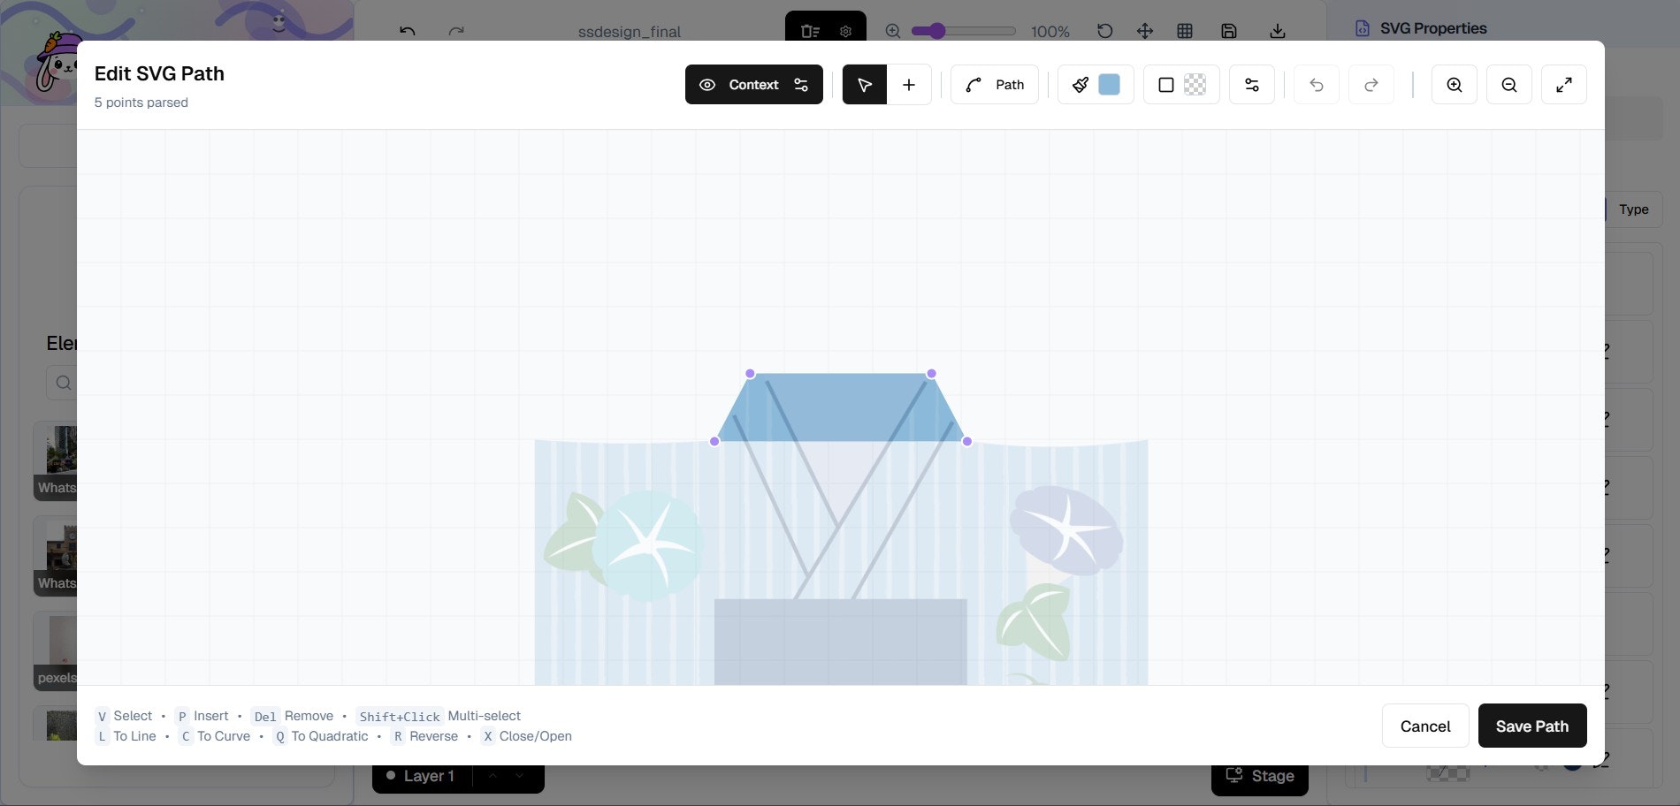Image resolution: width=1680 pixels, height=806 pixels.
Task: Click the undo icon in the editor
Action: coord(1317,84)
